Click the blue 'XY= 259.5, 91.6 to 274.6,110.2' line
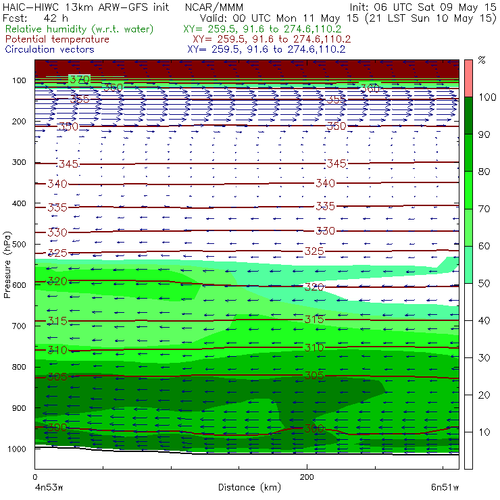This screenshot has width=500, height=500. pyautogui.click(x=266, y=49)
